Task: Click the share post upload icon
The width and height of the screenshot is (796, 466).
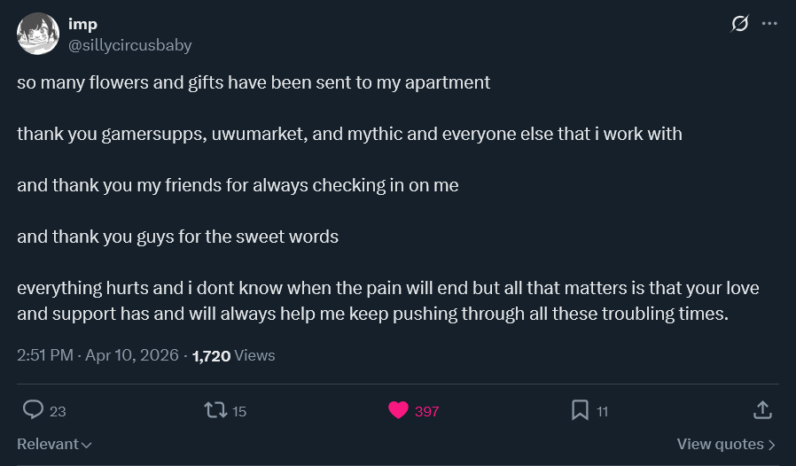Action: coord(761,409)
